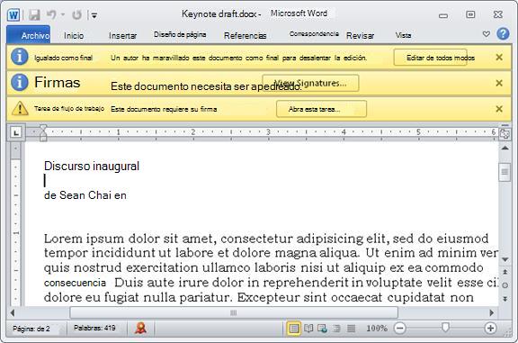This screenshot has width=518, height=343.
Task: Select Outline view icon
Action: click(336, 329)
